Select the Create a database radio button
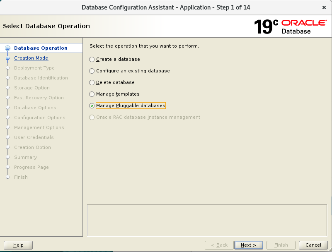Viewport: 332px width, 252px height. click(x=92, y=60)
